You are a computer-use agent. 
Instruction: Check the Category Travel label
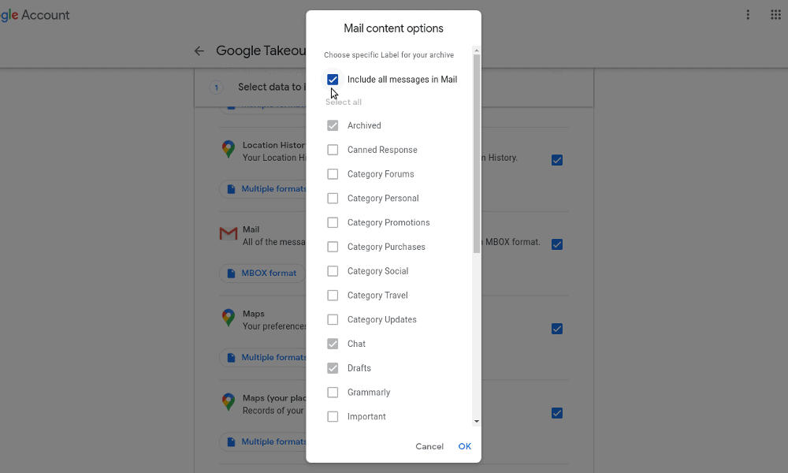tap(333, 295)
